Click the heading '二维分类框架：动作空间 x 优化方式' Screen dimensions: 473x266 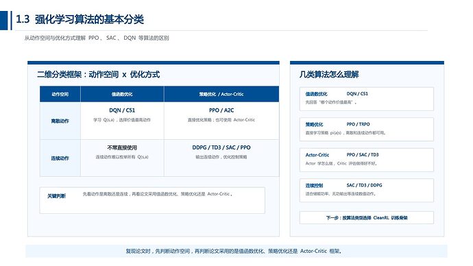[x=98, y=75]
